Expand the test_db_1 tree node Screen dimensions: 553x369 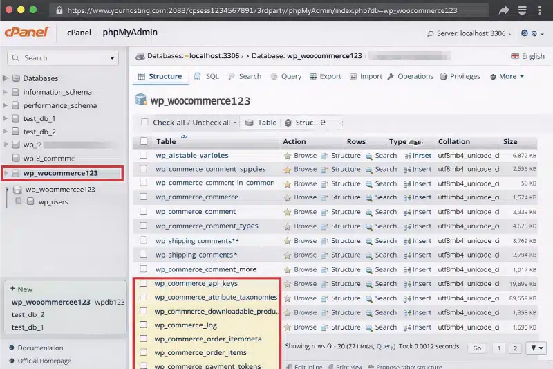click(x=5, y=118)
